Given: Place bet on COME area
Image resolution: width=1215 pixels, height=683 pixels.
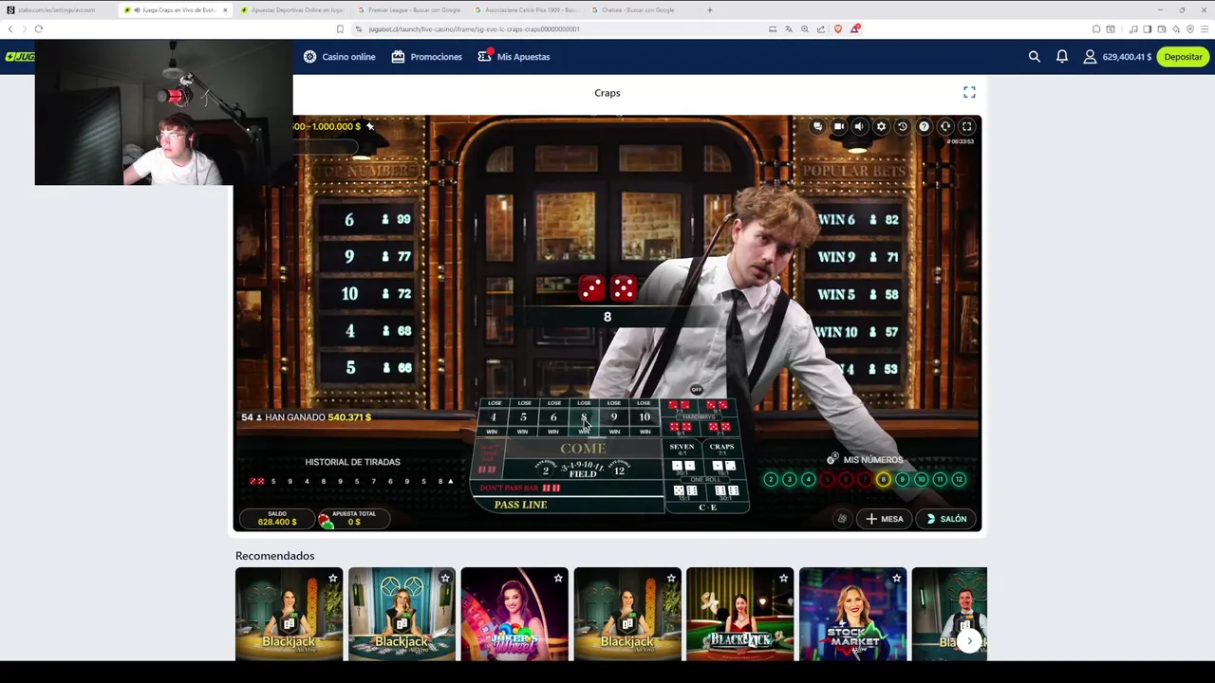Looking at the screenshot, I should coord(583,448).
